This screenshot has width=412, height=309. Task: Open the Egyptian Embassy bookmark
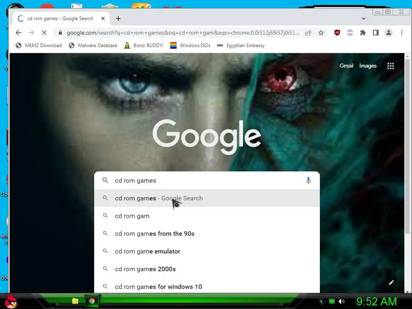tap(241, 45)
